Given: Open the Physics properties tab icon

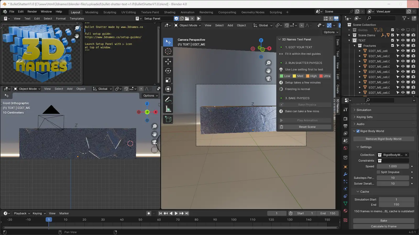Looking at the screenshot, I should (345, 189).
